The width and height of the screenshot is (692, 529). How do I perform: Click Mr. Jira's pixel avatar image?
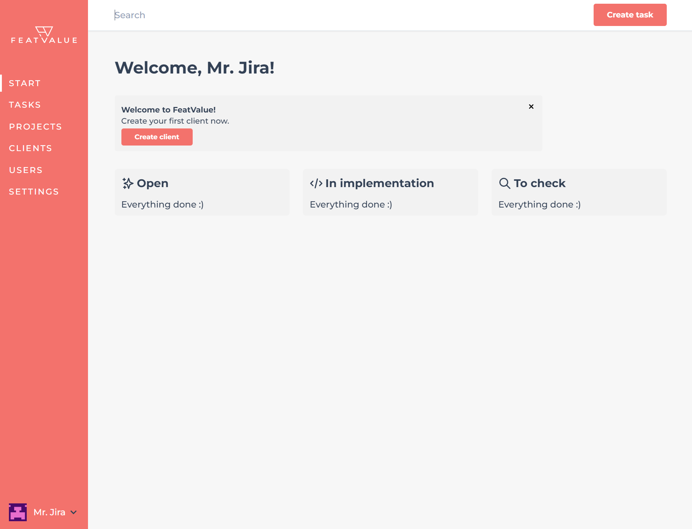point(18,512)
